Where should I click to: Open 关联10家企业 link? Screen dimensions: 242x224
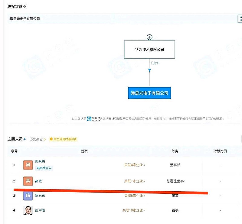[134, 210]
